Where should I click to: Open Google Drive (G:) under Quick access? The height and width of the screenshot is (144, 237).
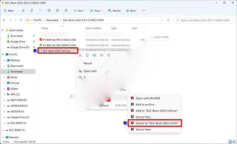(x=20, y=47)
